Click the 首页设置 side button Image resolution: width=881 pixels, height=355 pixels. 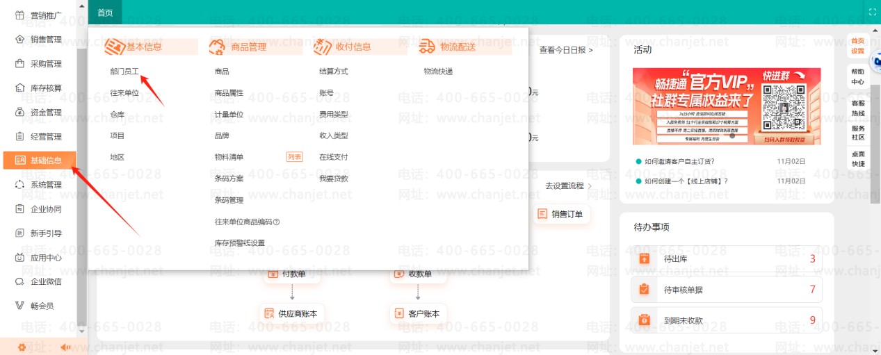pyautogui.click(x=858, y=46)
